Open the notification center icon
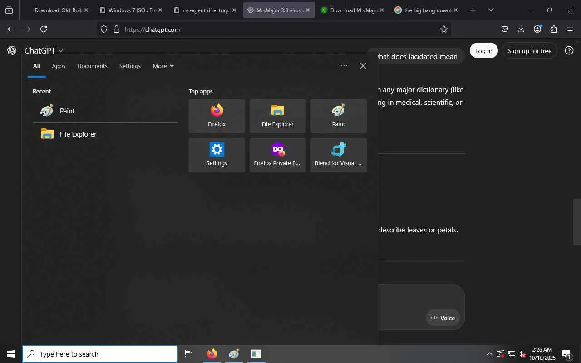This screenshot has height=363, width=581. (566, 354)
